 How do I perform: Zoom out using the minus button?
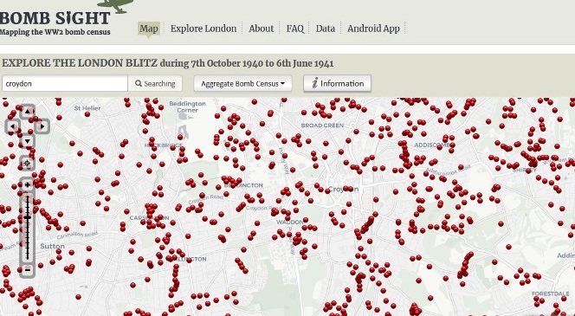point(28,270)
